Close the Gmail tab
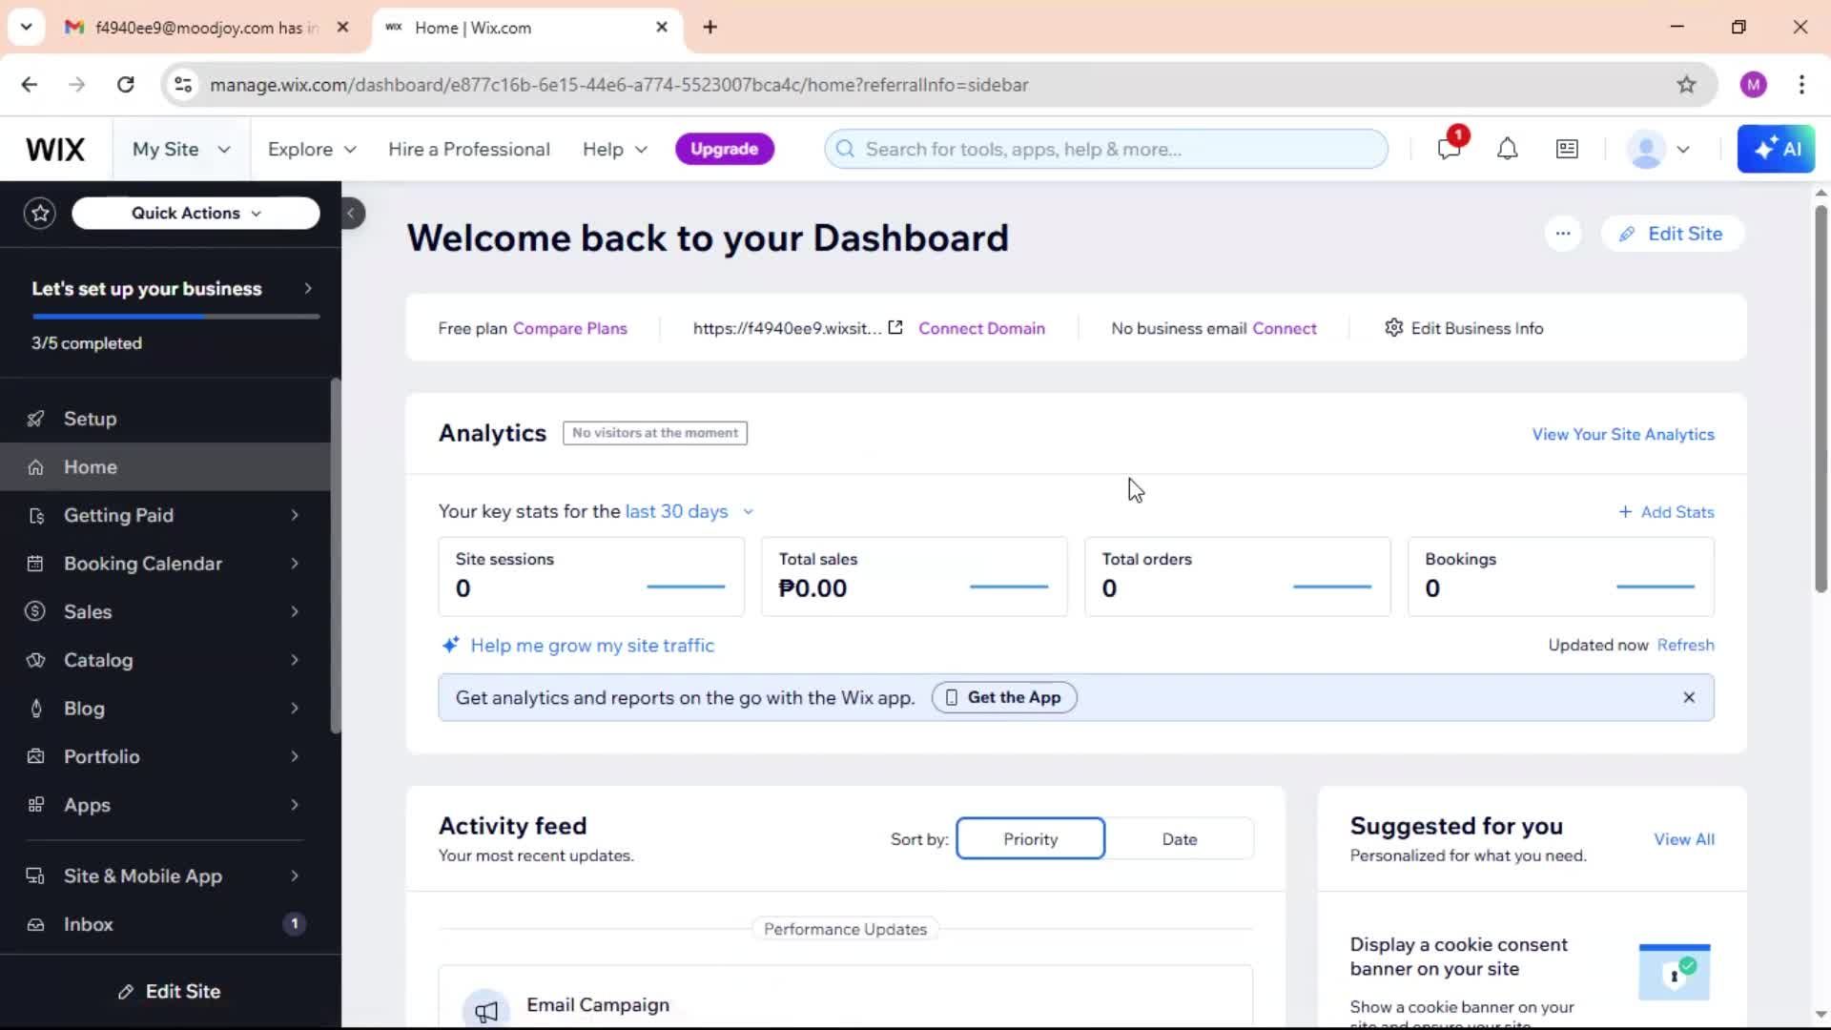 342,28
